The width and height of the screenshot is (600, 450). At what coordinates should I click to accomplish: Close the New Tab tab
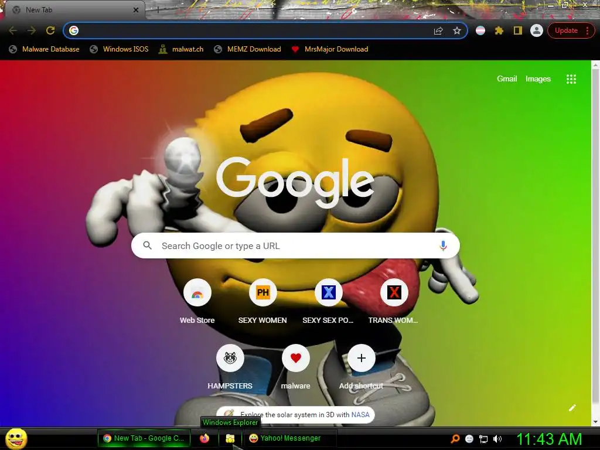click(135, 10)
